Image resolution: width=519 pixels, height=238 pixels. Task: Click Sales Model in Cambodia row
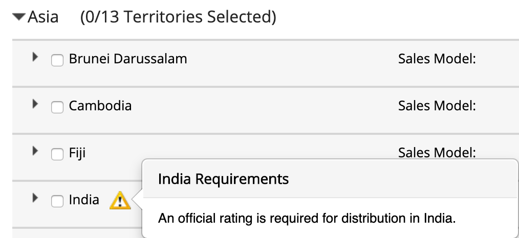tap(437, 106)
